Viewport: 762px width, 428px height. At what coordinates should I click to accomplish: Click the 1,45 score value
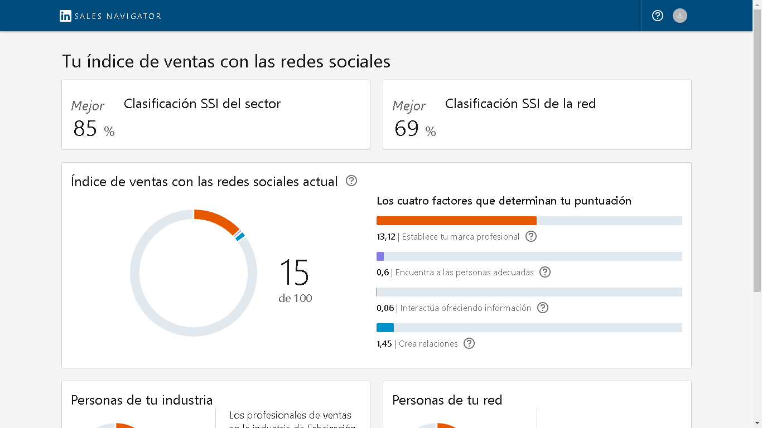click(384, 344)
